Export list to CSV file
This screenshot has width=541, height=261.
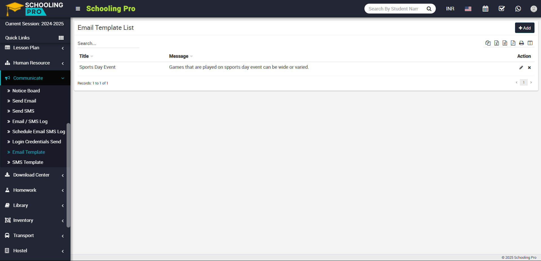click(x=505, y=43)
